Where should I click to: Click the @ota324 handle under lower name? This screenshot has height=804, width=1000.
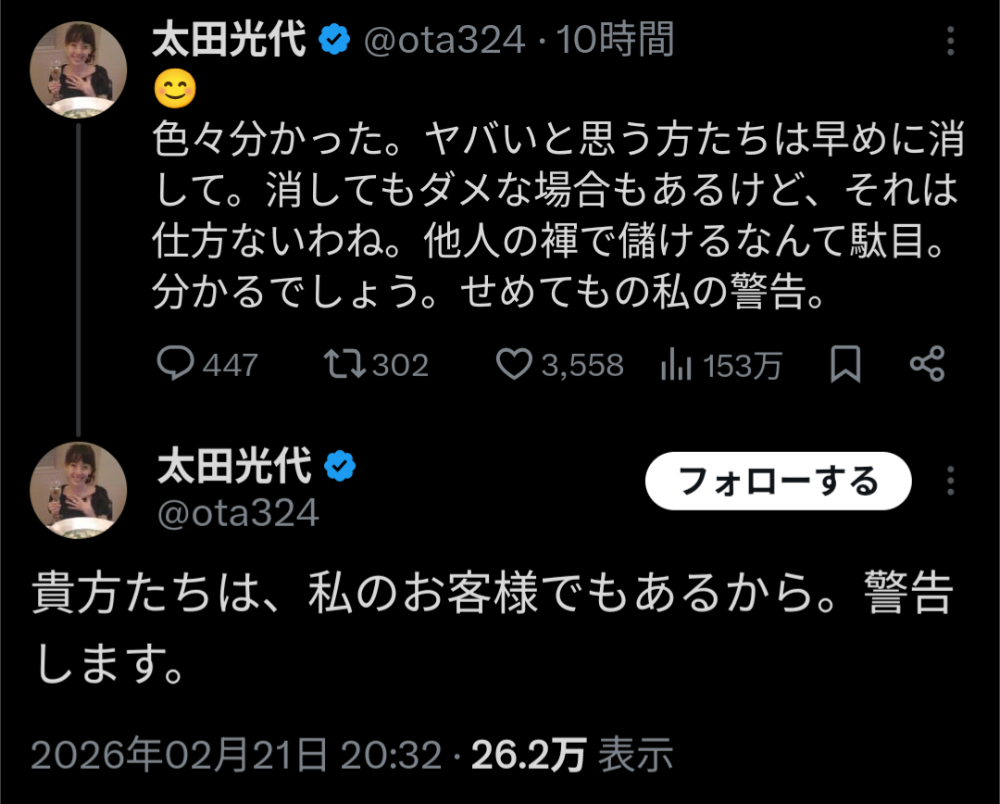237,512
